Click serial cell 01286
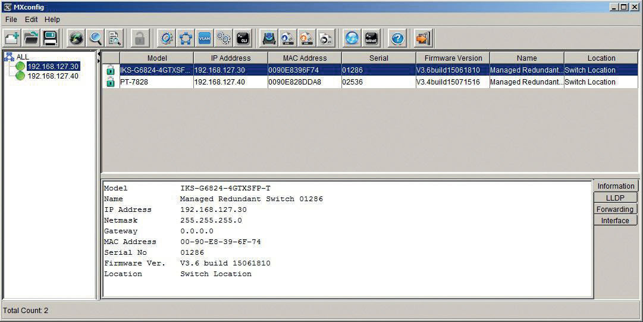 379,70
